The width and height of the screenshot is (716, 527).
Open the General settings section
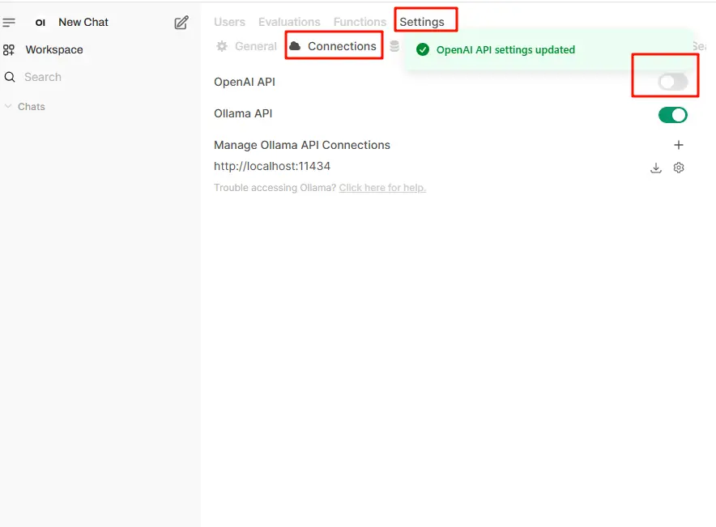tap(247, 46)
